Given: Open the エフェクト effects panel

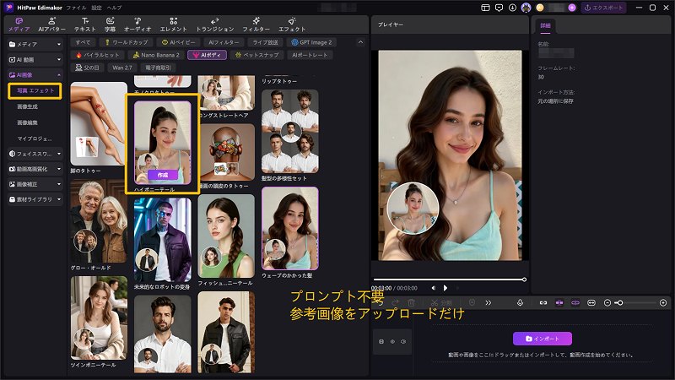Looking at the screenshot, I should coord(292,24).
